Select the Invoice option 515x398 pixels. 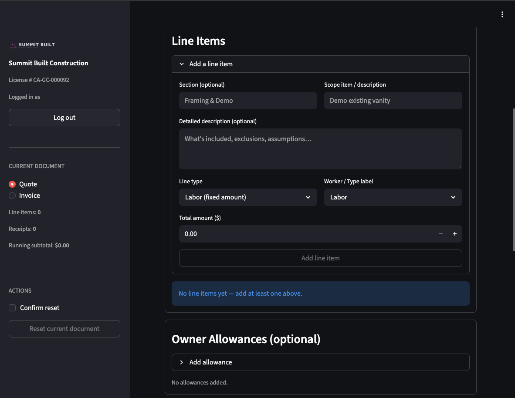click(12, 195)
